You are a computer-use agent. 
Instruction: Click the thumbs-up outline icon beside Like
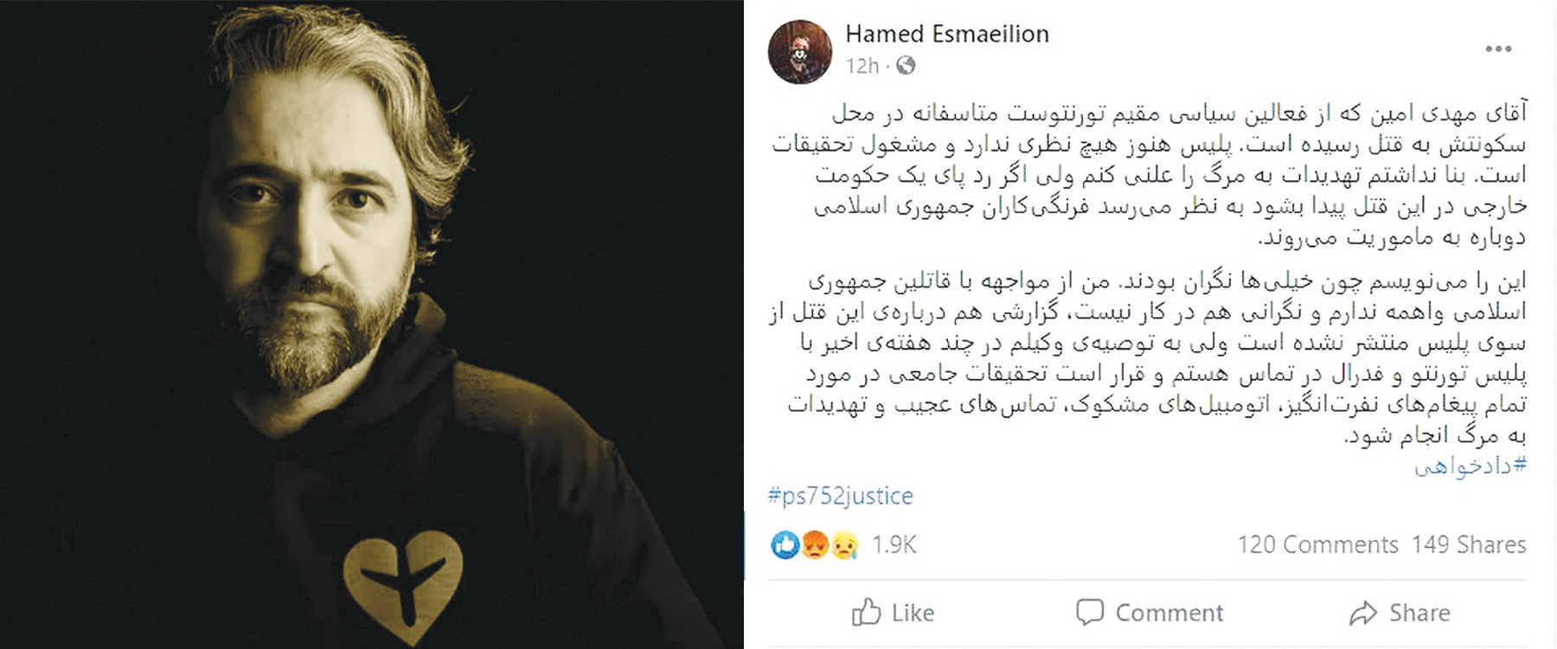pos(866,612)
